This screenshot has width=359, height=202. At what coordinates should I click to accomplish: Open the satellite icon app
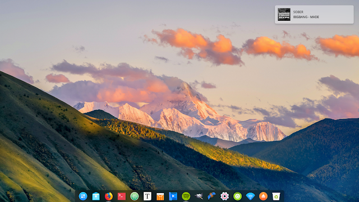211,196
